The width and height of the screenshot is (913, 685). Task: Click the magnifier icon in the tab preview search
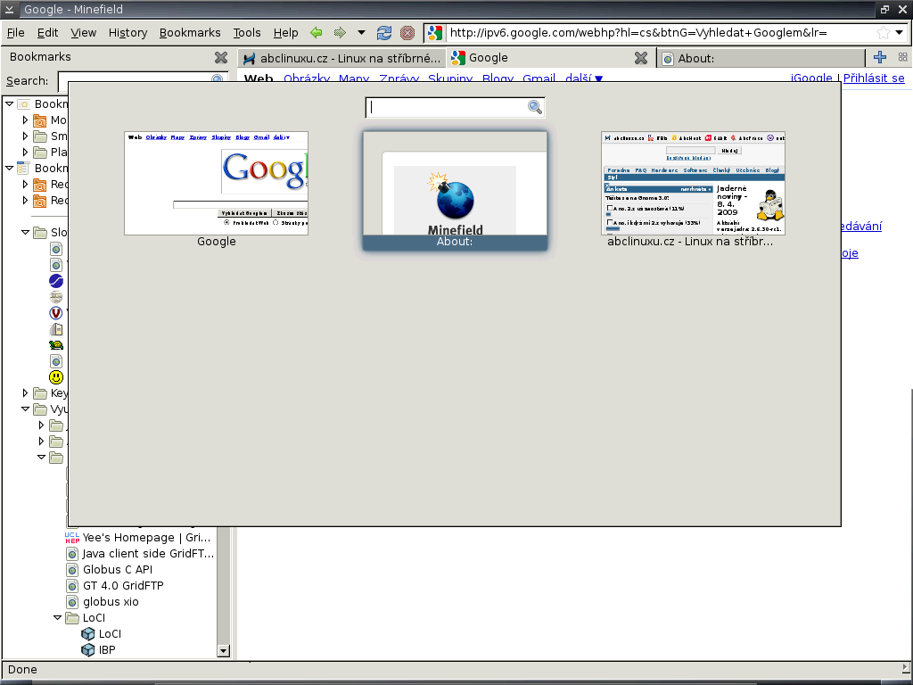tap(535, 107)
